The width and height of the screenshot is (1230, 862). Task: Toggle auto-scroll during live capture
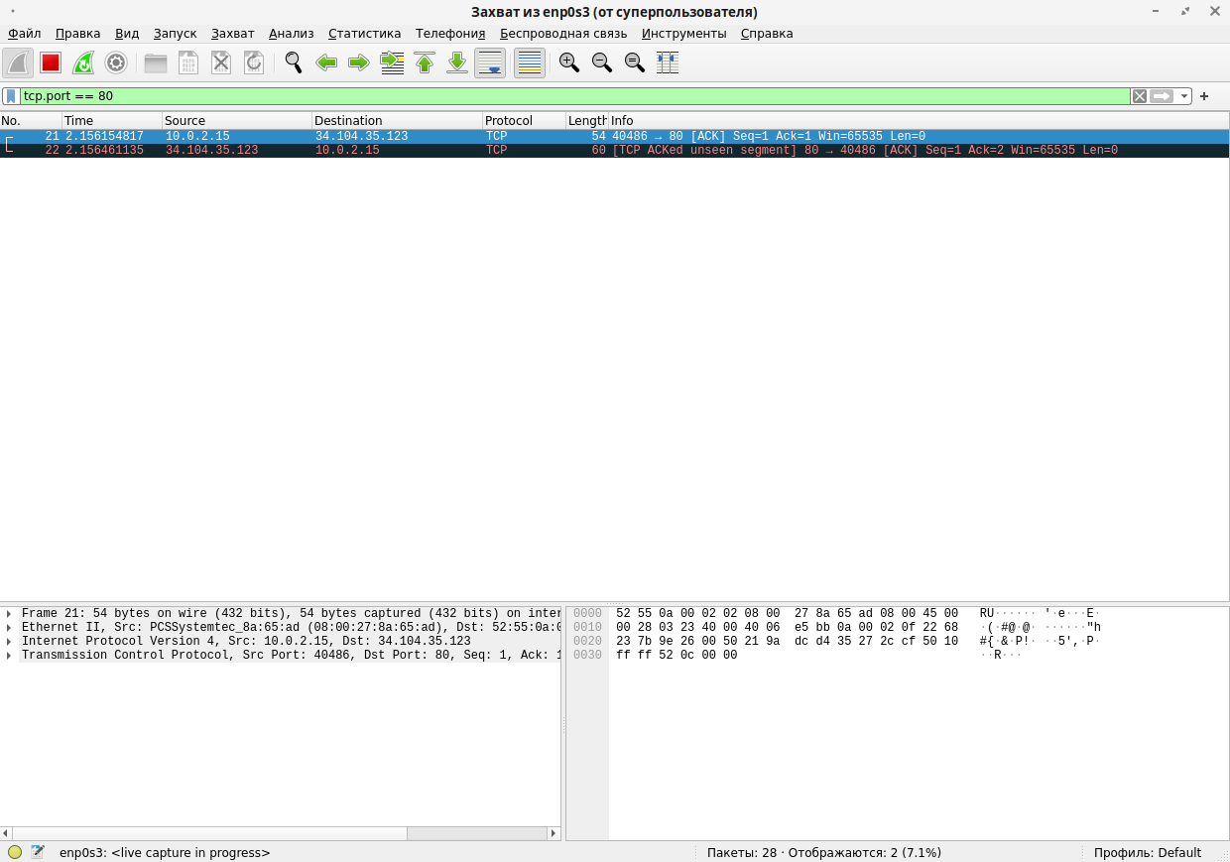pos(490,62)
